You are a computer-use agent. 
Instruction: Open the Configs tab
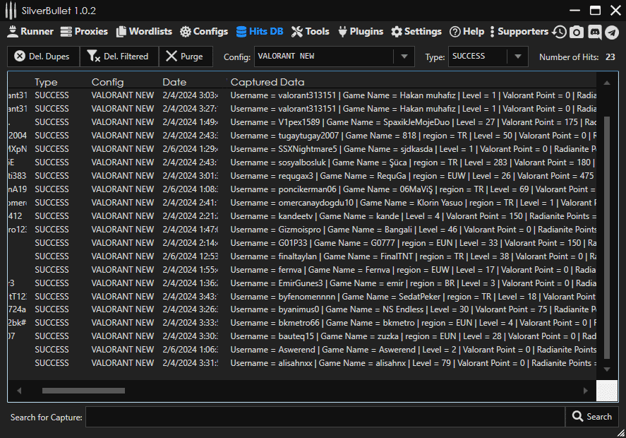[203, 32]
